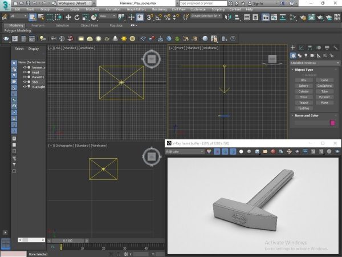Open the Align tool
This screenshot has width=342, height=257.
coord(237,17)
